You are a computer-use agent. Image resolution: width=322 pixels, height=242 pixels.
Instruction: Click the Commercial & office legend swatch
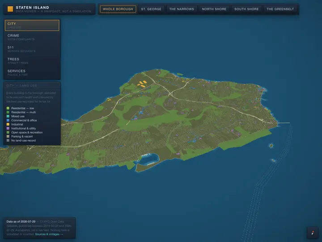[x=8, y=120]
